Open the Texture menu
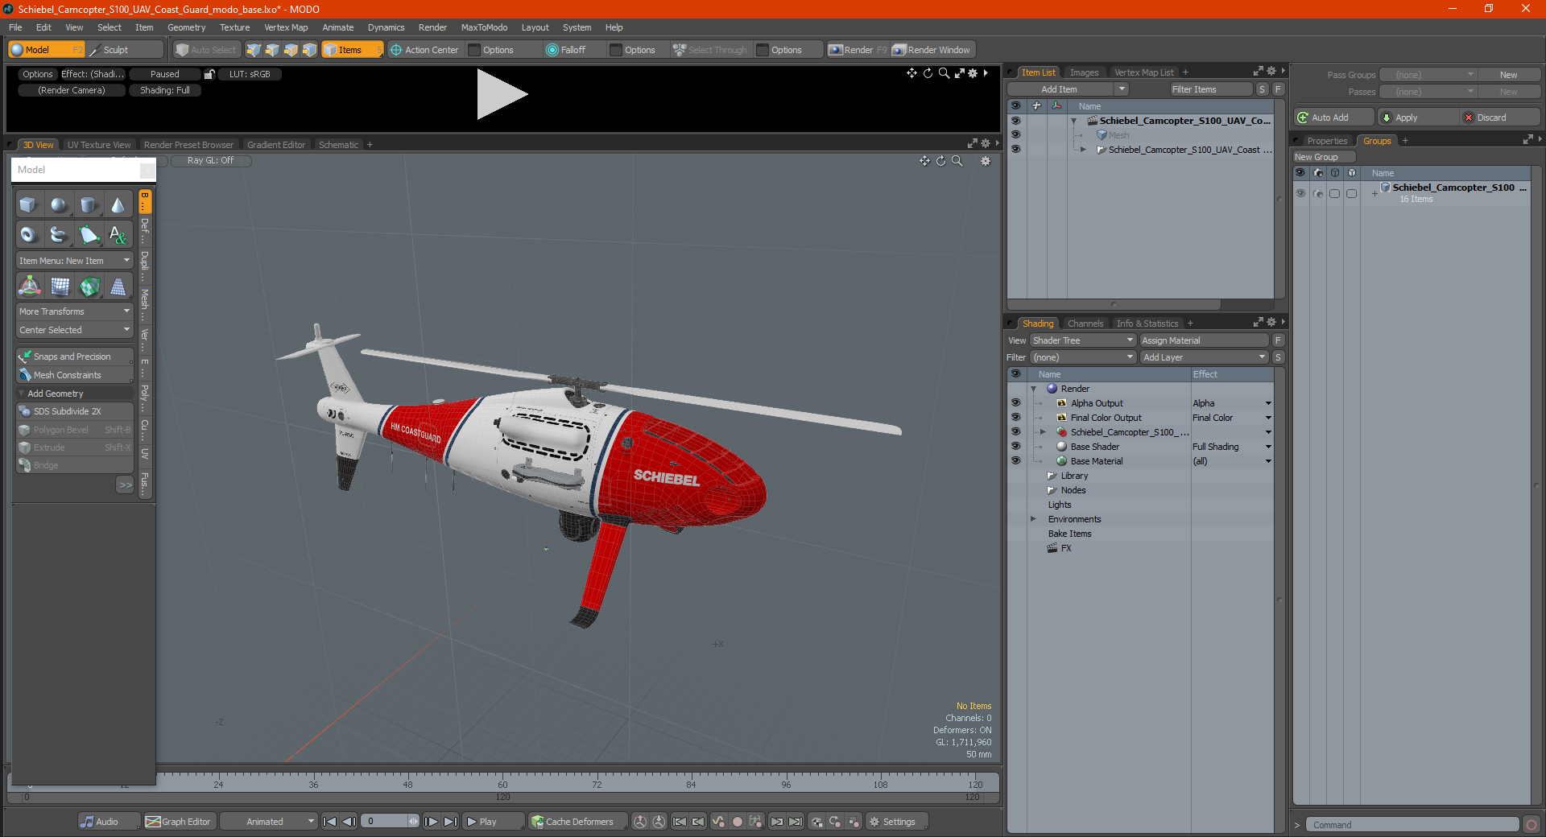 pos(234,27)
